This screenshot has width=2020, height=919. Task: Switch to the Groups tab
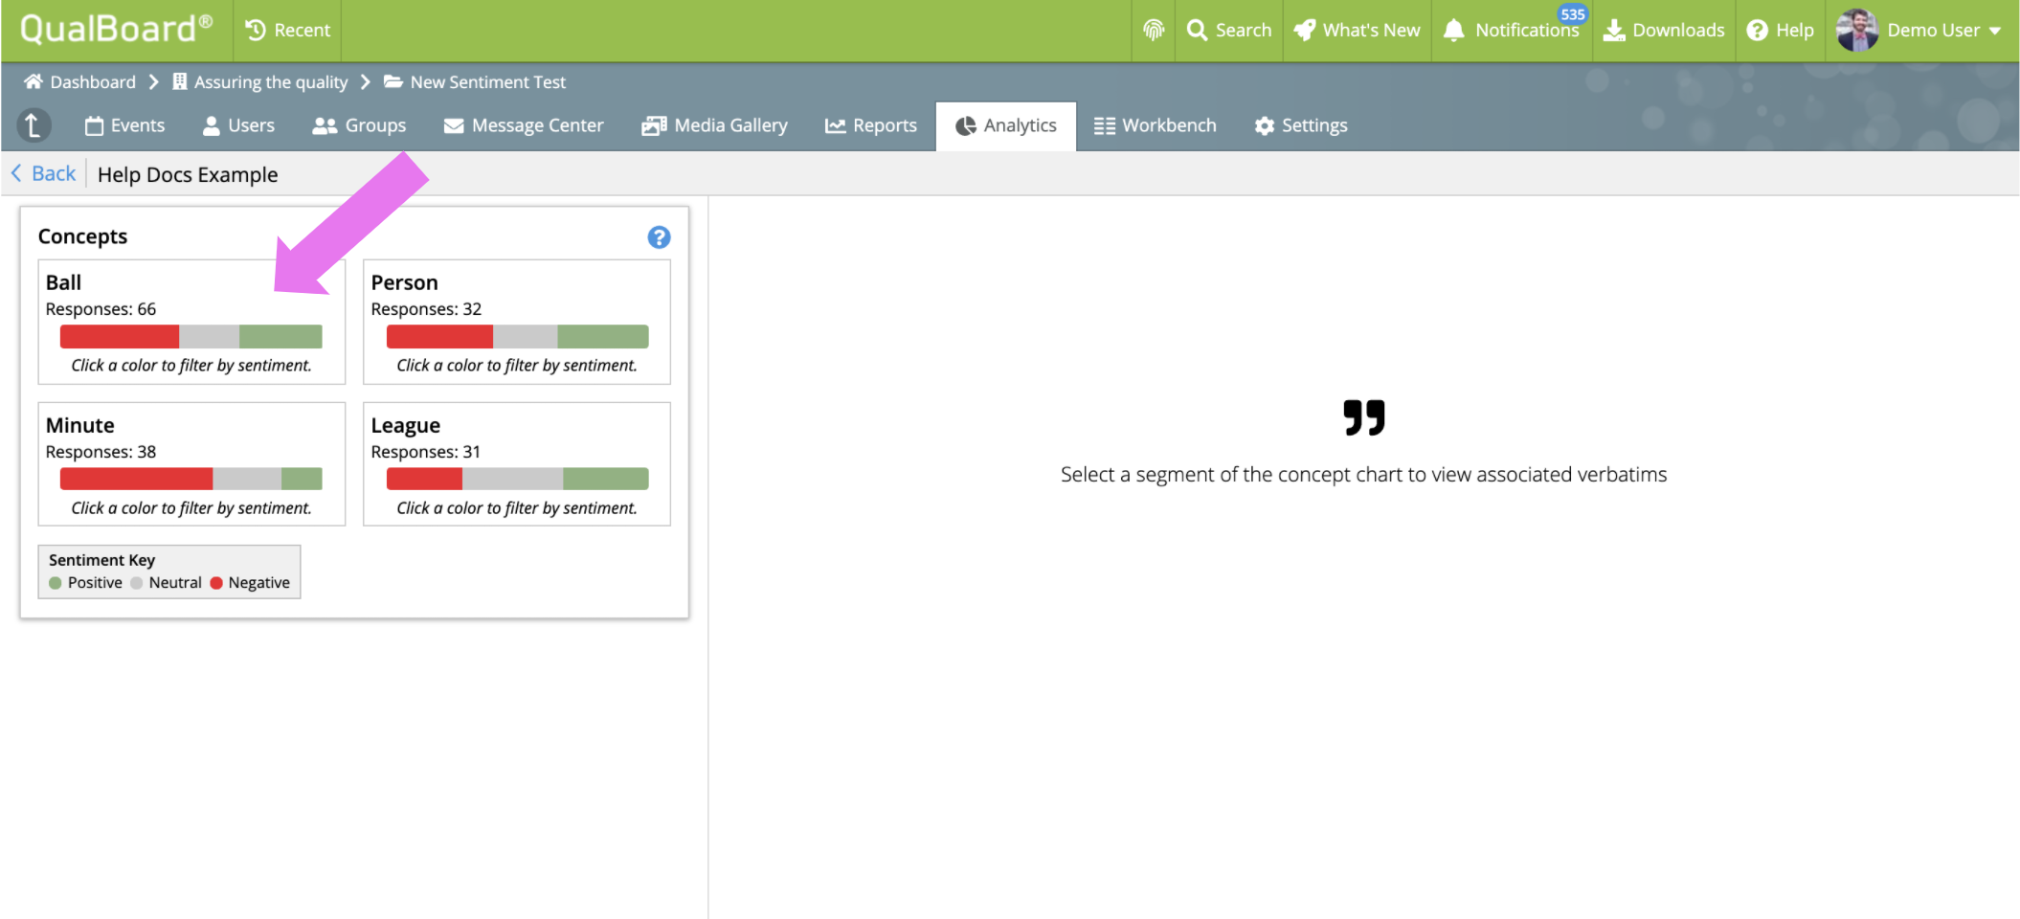click(359, 125)
